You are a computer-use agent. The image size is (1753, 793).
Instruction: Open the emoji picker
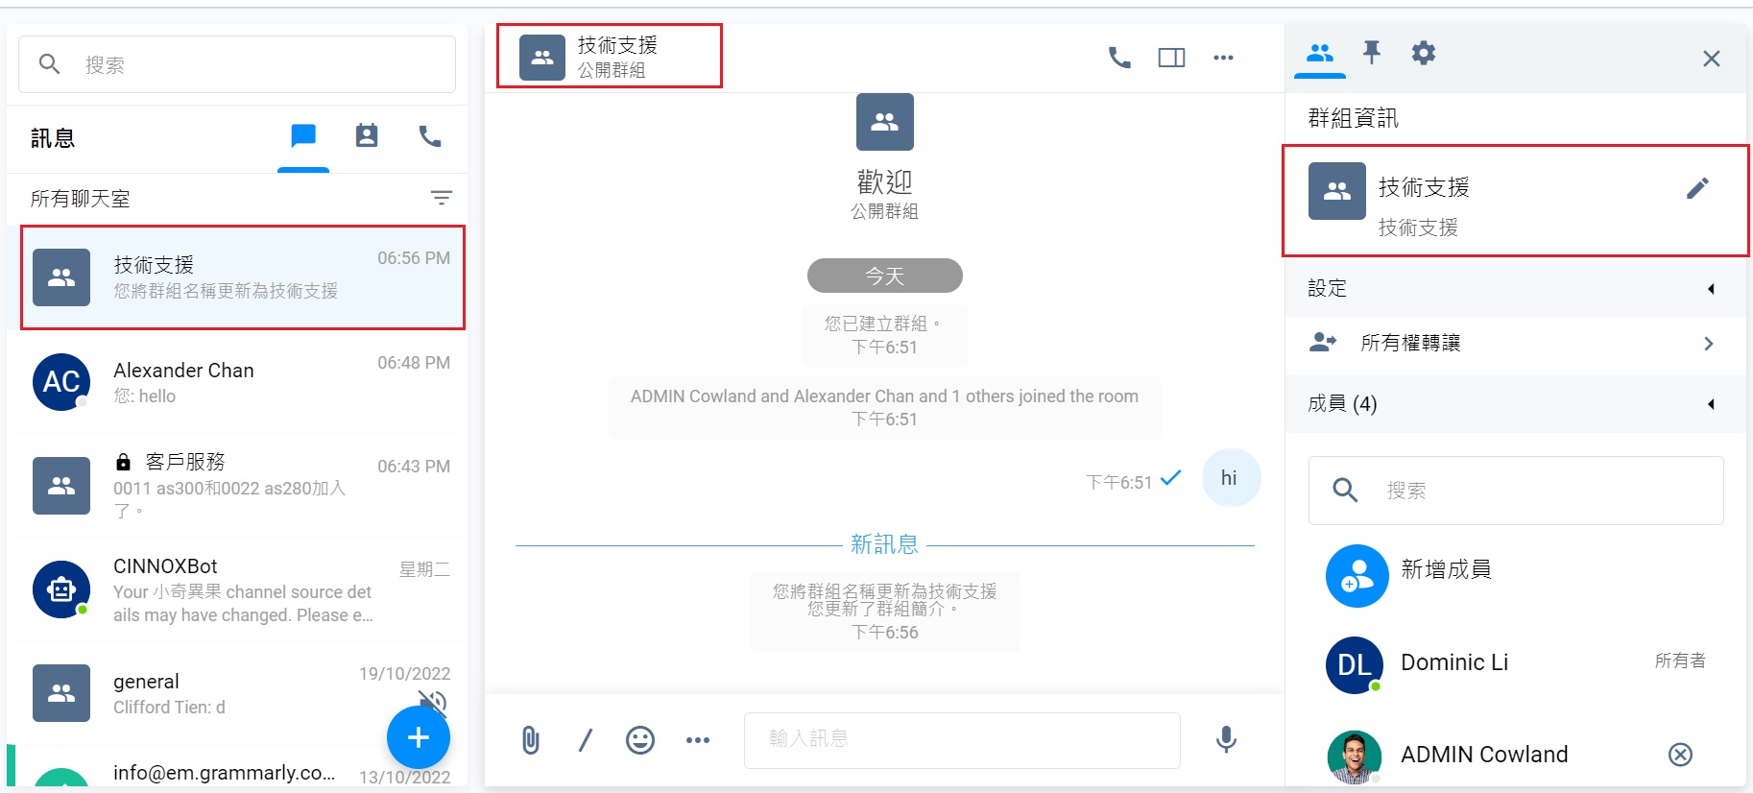click(x=640, y=739)
